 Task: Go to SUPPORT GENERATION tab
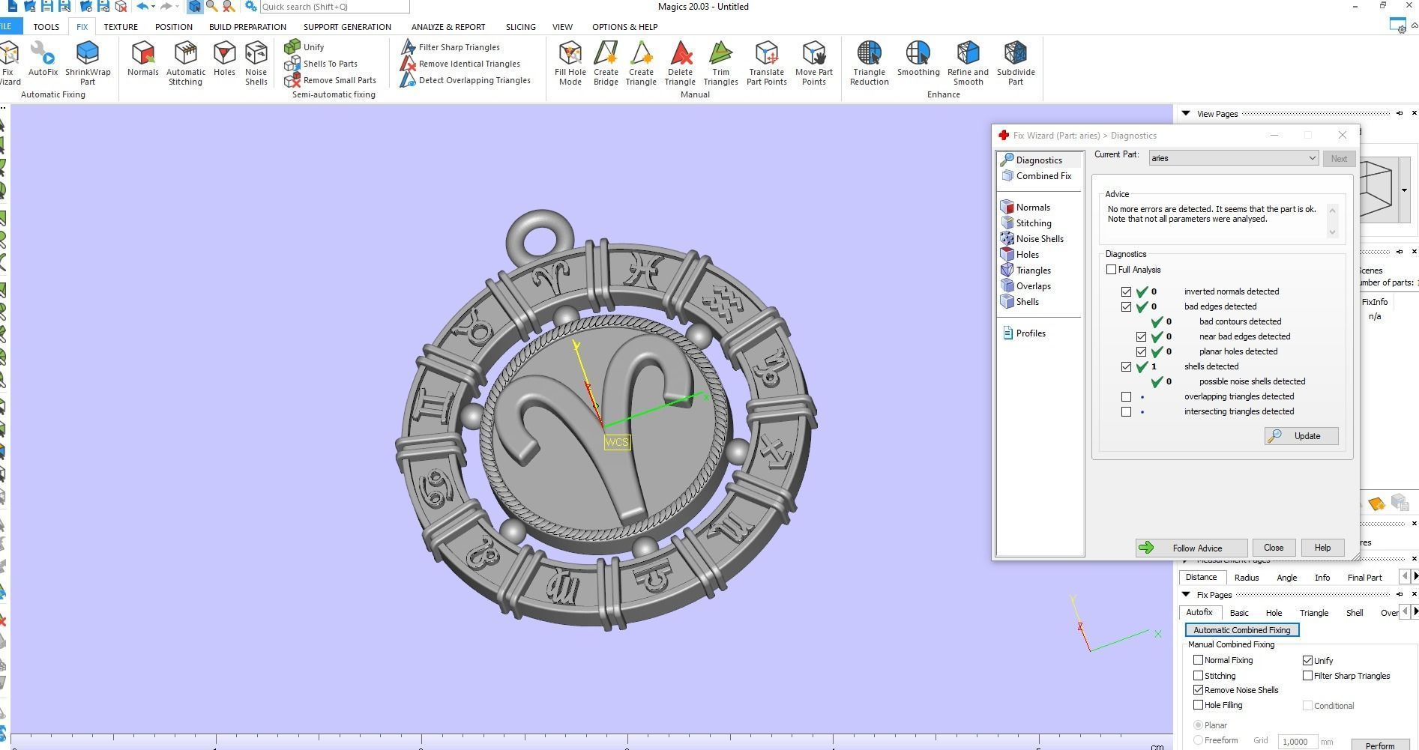(x=347, y=27)
